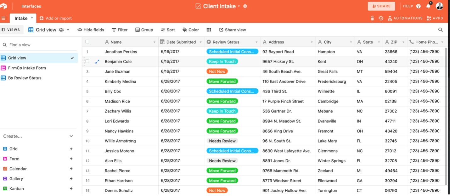Viewport: 450px width, 196px height.
Task: Open the Review Status column dropdown arrow
Action: [256, 42]
